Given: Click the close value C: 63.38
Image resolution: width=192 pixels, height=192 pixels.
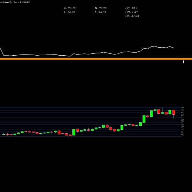Looking at the screenshot, I should tap(70, 12).
